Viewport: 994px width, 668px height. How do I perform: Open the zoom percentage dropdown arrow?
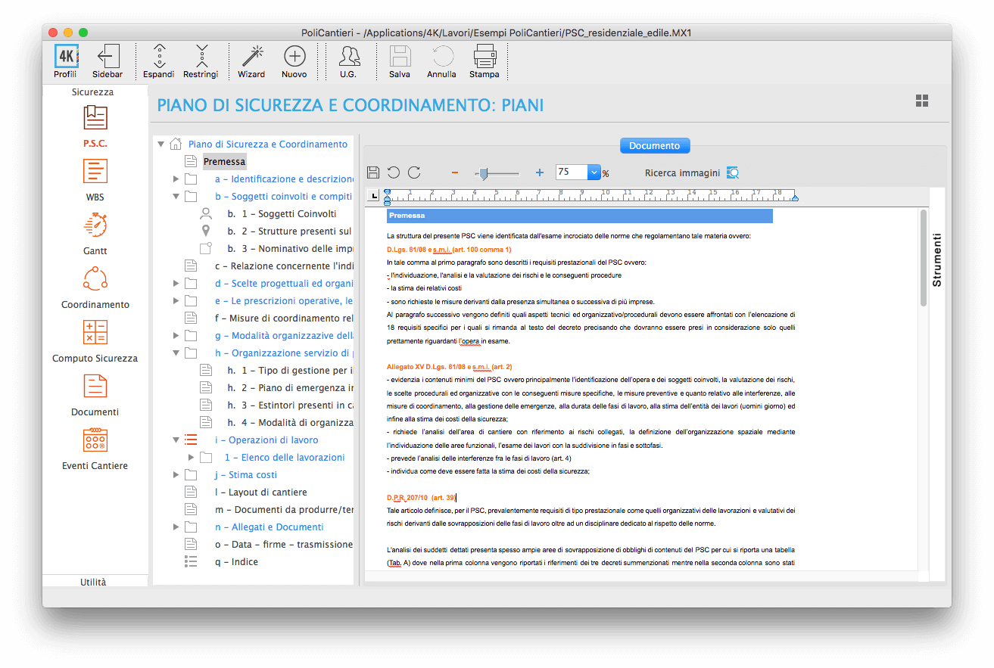(594, 172)
